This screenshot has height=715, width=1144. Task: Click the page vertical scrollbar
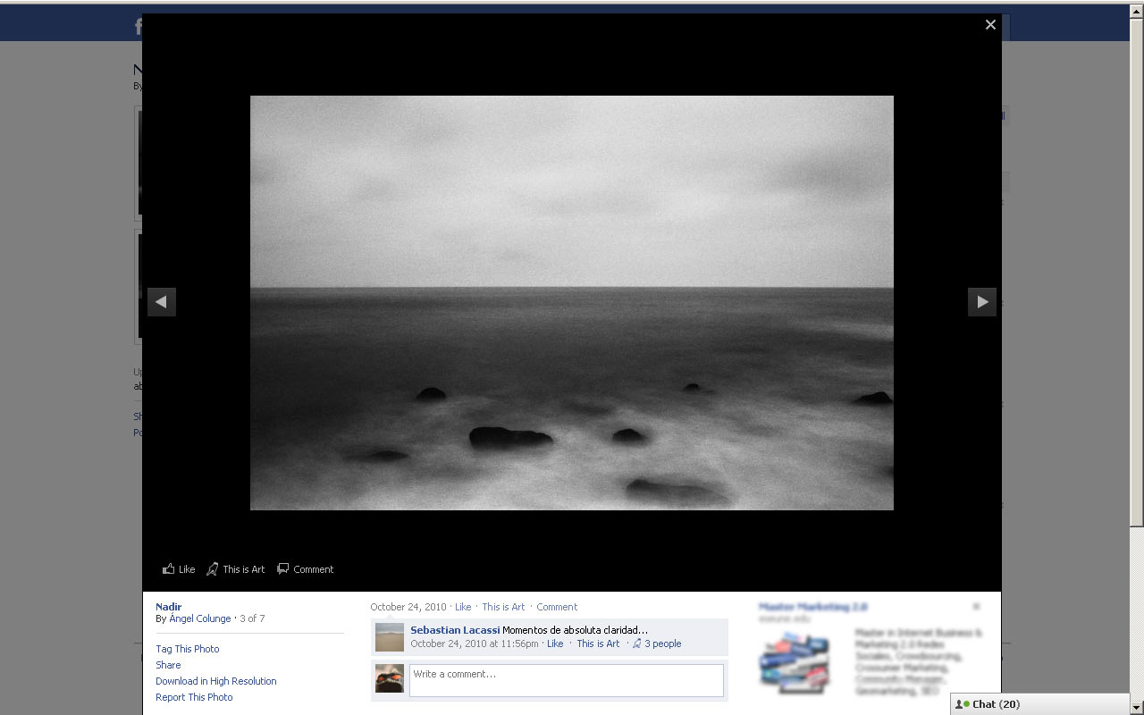(x=1136, y=268)
